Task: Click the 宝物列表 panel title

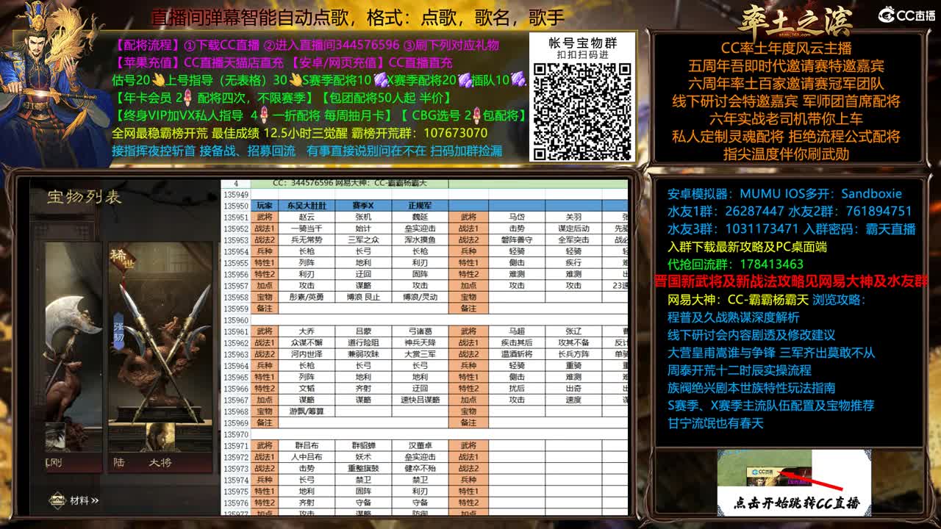Action: tap(85, 197)
